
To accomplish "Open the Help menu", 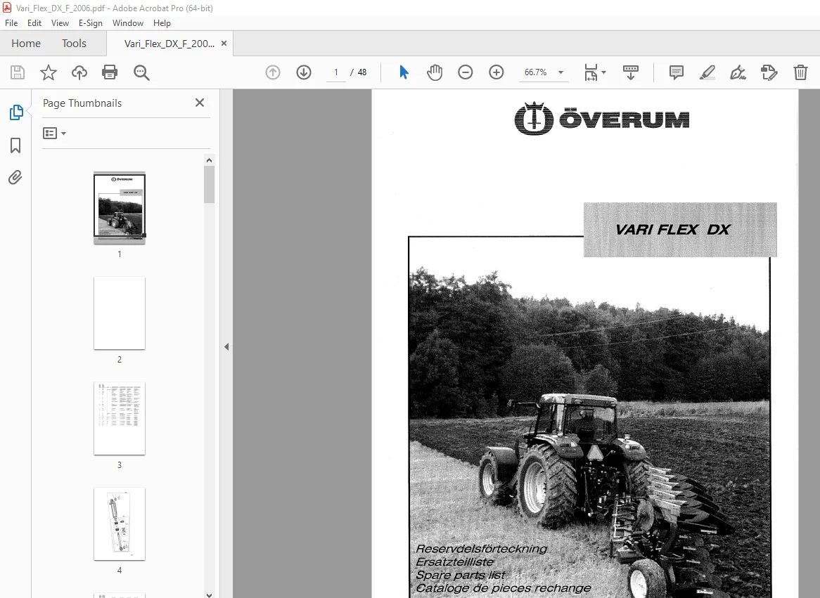I will point(162,23).
